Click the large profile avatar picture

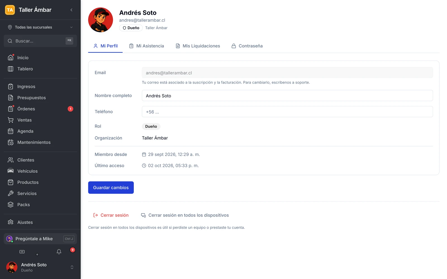101,20
